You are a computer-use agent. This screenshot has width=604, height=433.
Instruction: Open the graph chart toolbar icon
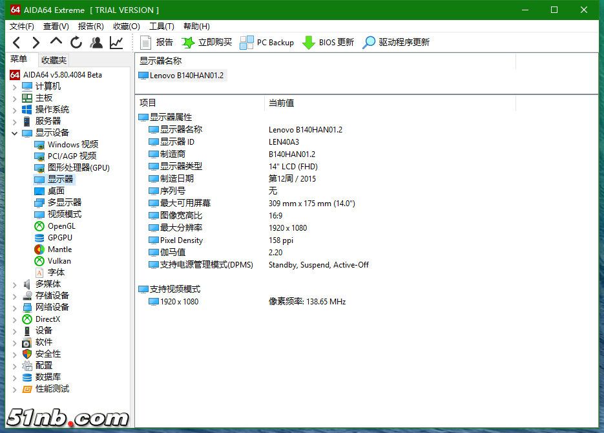pyautogui.click(x=116, y=43)
